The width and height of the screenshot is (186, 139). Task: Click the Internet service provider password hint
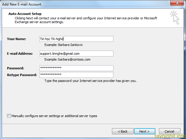pyautogui.click(x=90, y=81)
